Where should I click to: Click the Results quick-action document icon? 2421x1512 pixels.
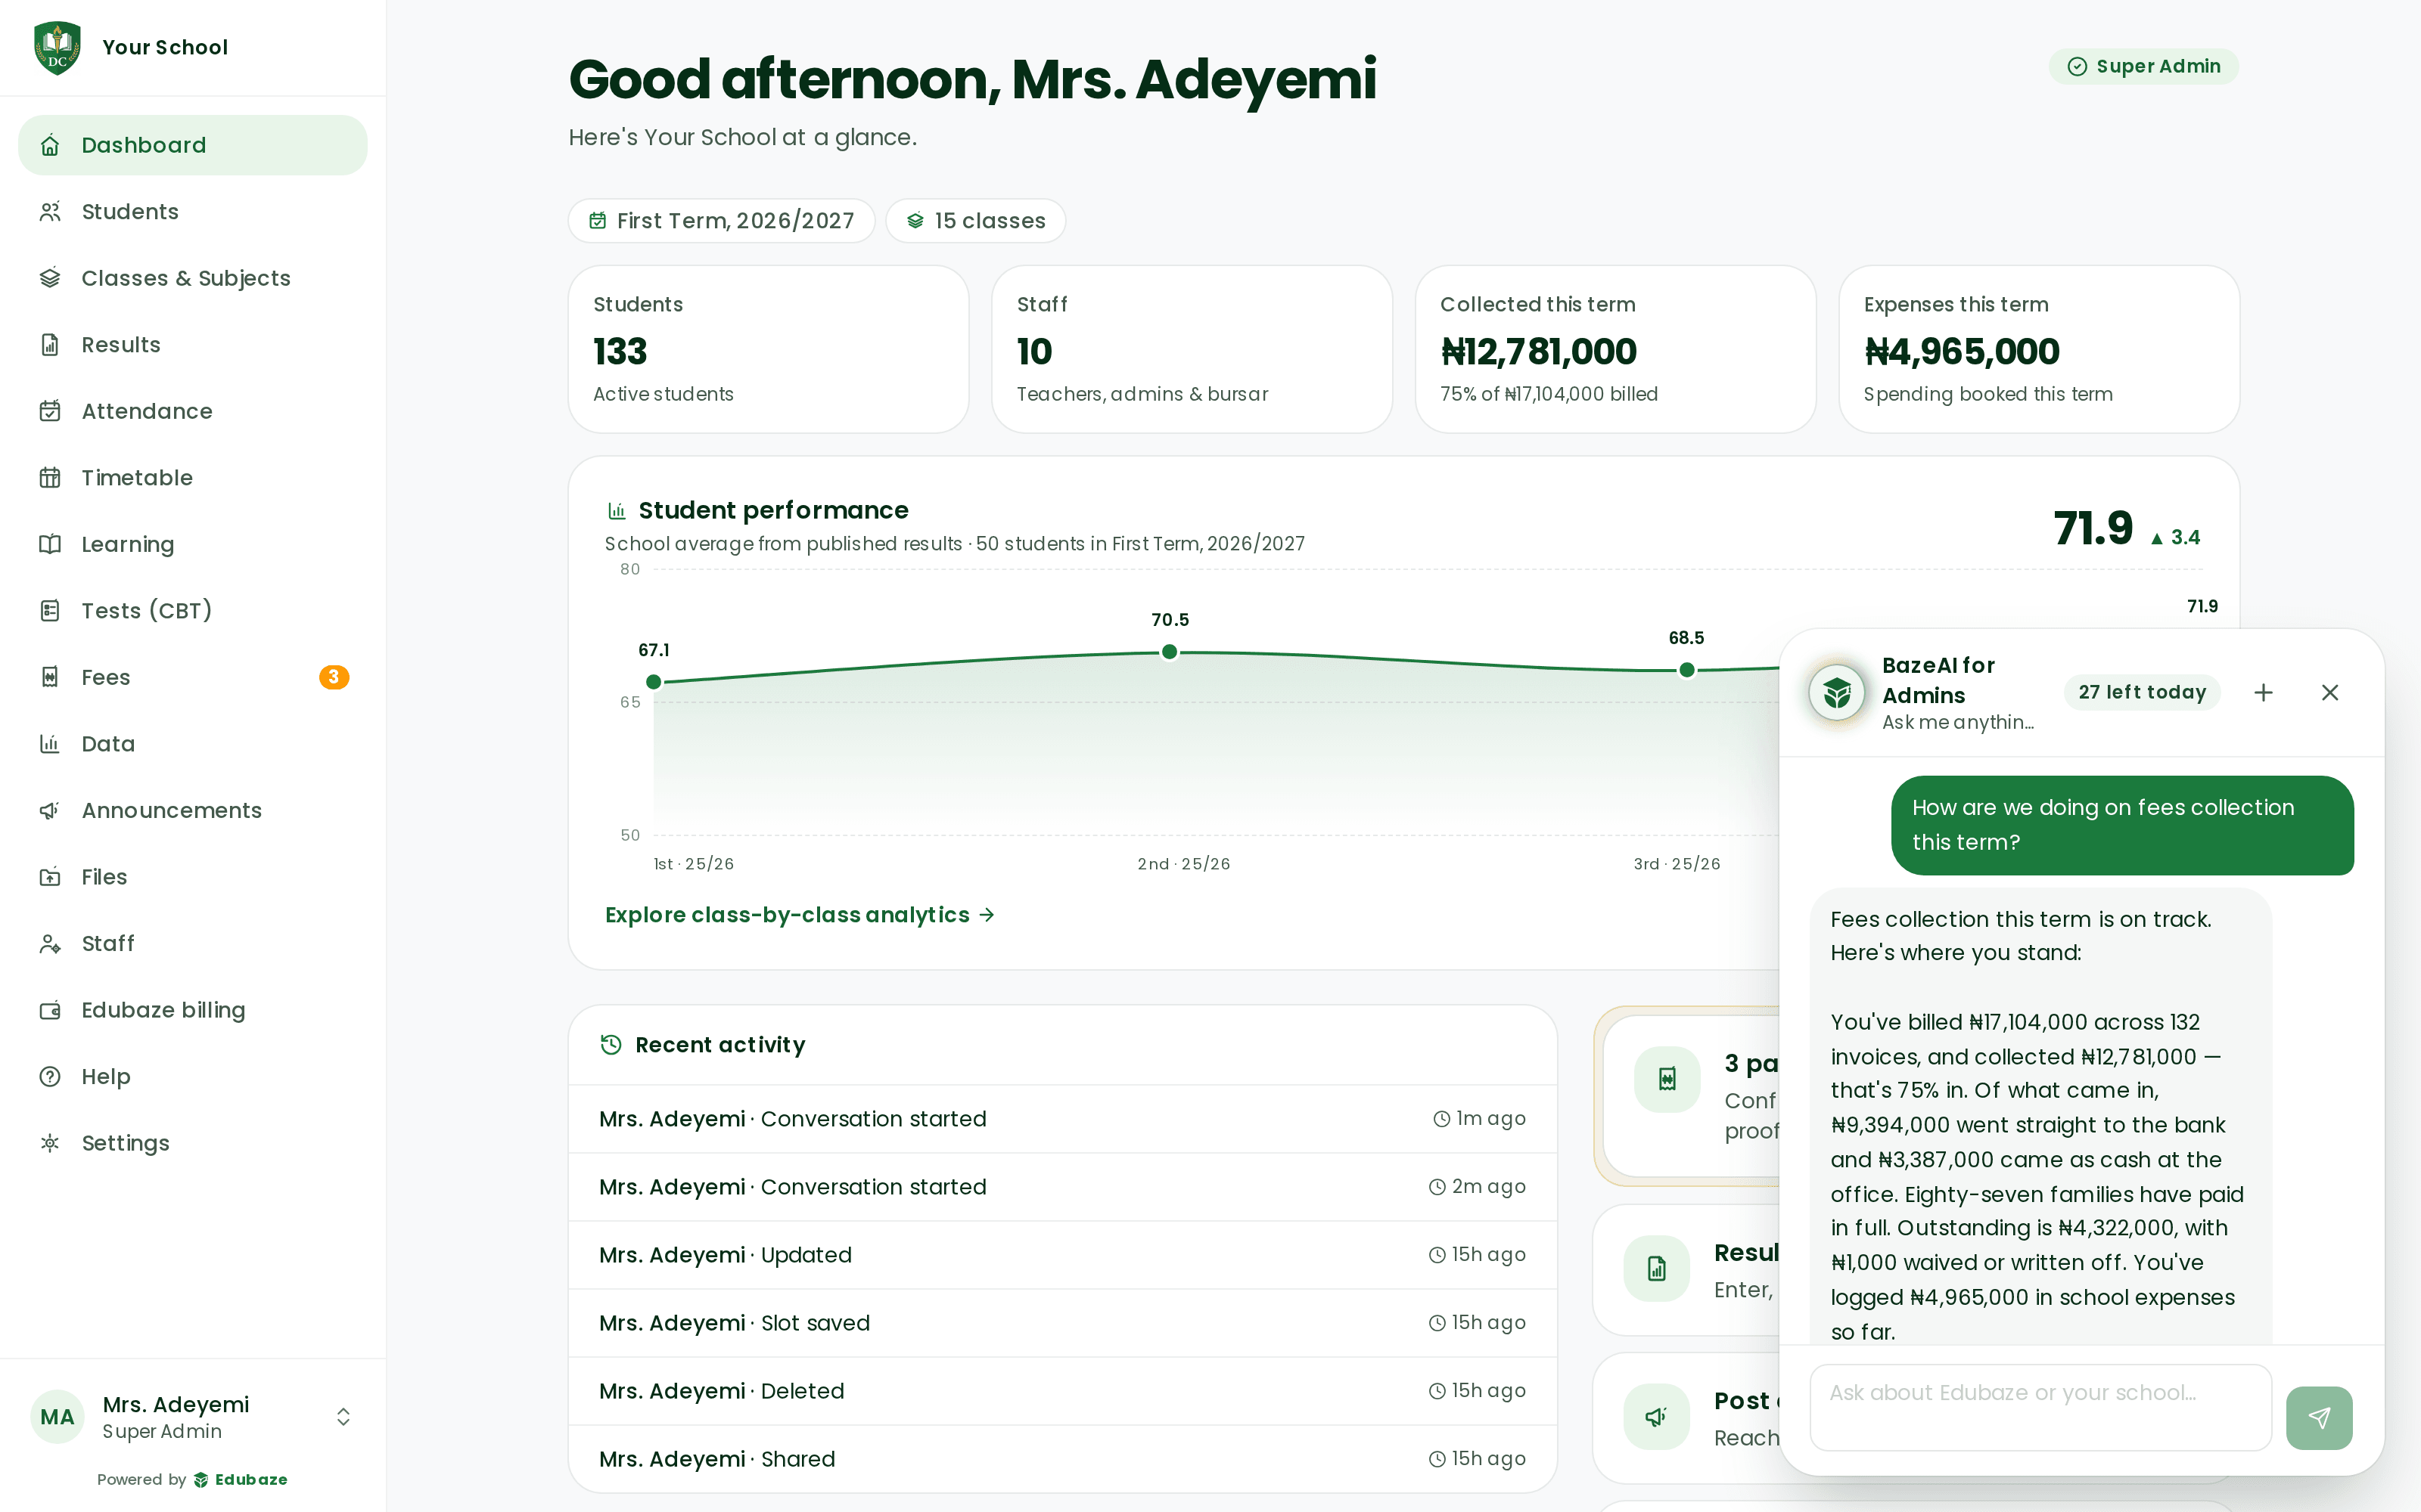pyautogui.click(x=1657, y=1269)
